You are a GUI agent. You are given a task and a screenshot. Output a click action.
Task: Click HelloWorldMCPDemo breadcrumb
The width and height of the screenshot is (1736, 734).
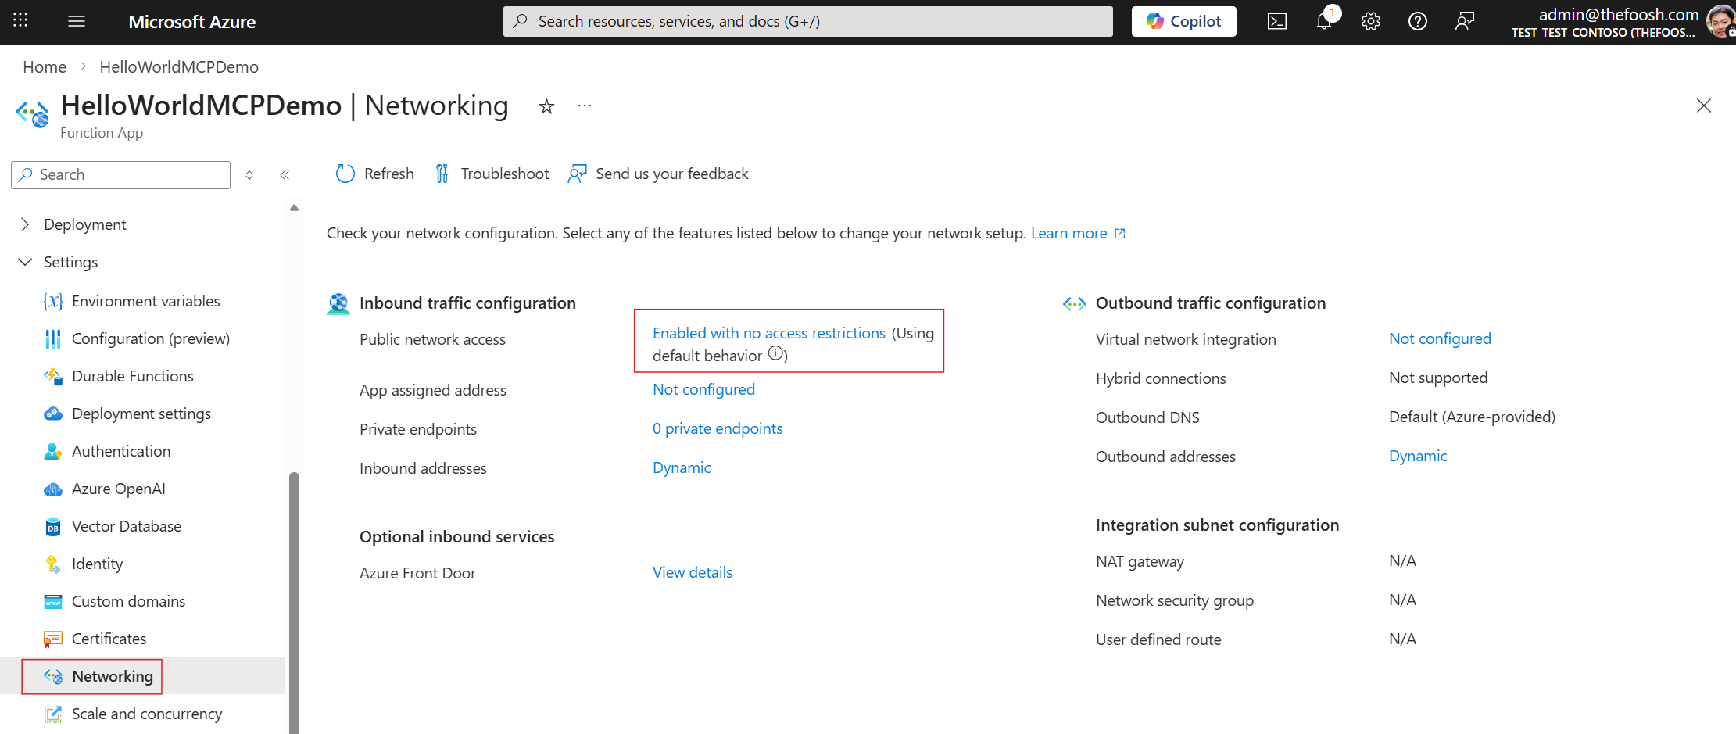coord(179,67)
